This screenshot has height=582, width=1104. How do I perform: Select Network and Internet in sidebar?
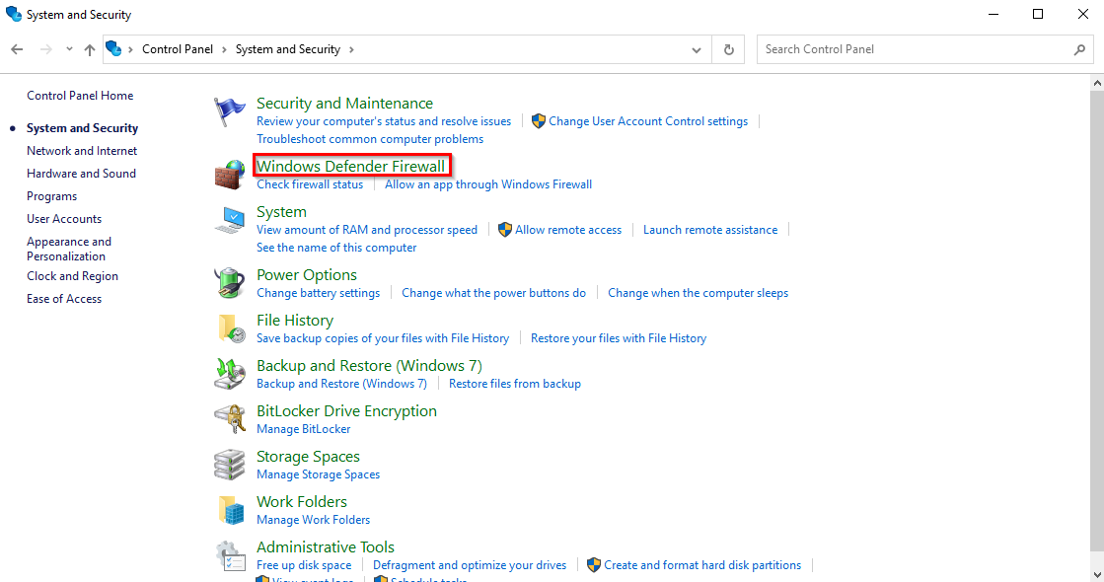[x=82, y=151]
